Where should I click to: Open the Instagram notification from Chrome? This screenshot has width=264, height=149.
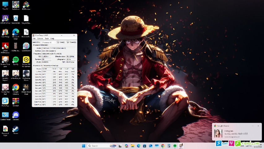click(237, 133)
